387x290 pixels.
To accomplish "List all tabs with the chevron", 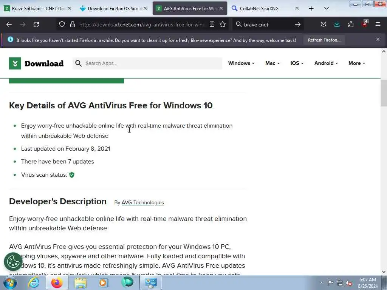I will [326, 8].
